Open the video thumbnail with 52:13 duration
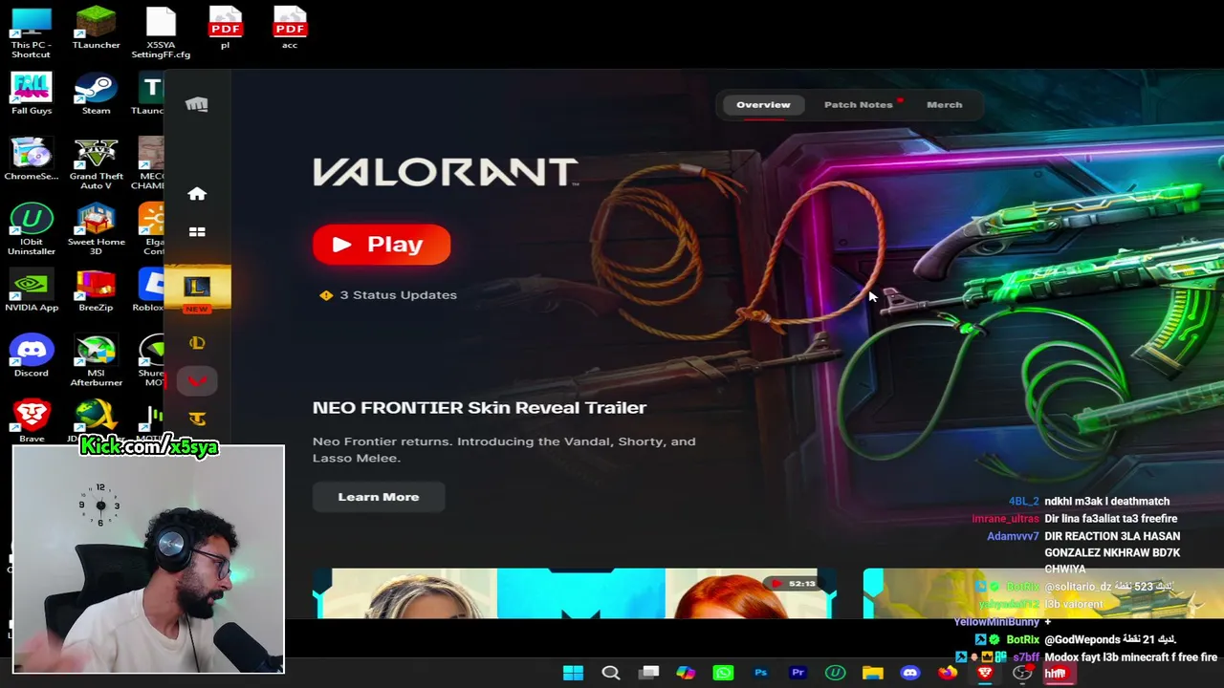This screenshot has height=688, width=1224. click(x=576, y=593)
